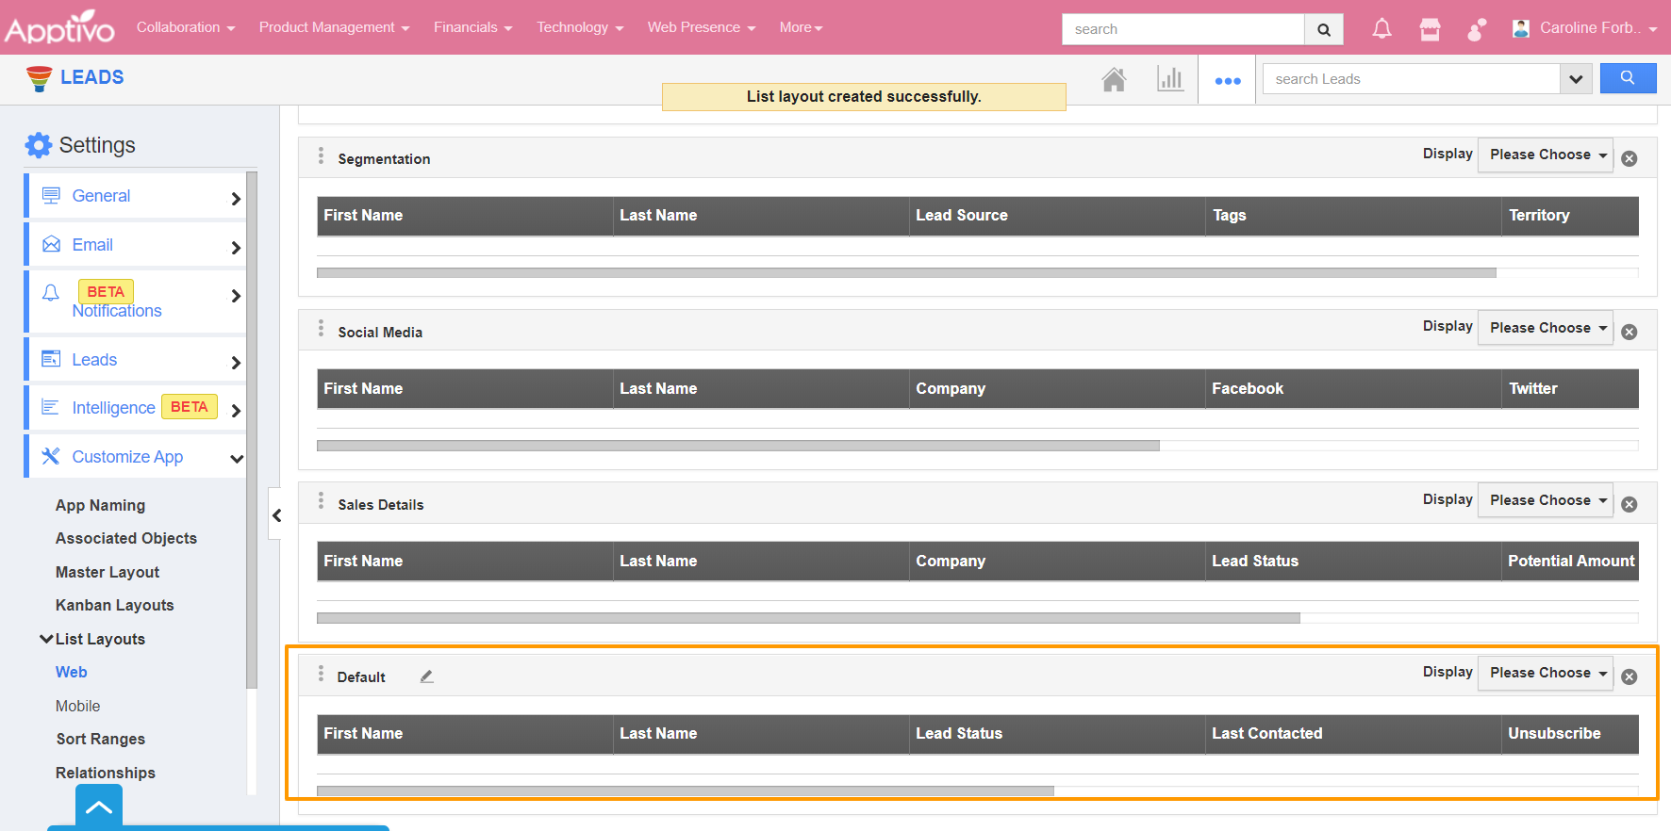Expand the search Leads dropdown arrow
This screenshot has width=1671, height=831.
click(x=1575, y=79)
